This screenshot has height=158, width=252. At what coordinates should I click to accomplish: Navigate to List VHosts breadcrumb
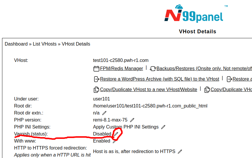click(x=45, y=44)
